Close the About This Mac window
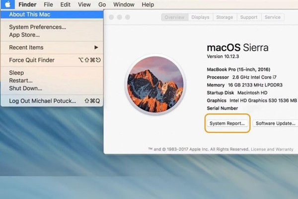Image resolution: width=298 pixels, height=199 pixels. pos(111,17)
